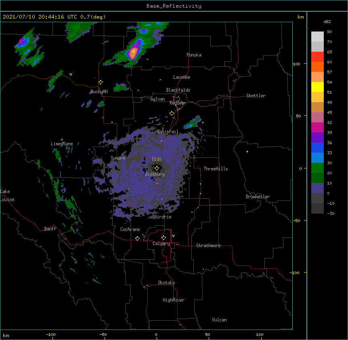
Task: Click the RedDeer city label
Action: [x=178, y=103]
